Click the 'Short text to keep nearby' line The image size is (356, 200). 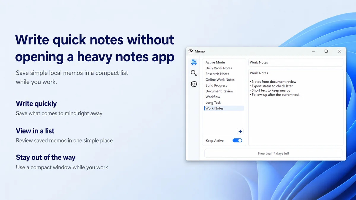click(x=270, y=90)
